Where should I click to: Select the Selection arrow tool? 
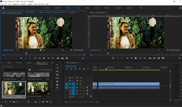pyautogui.click(x=57, y=65)
